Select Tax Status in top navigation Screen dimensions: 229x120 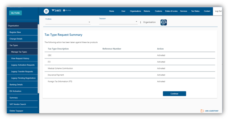(195, 11)
